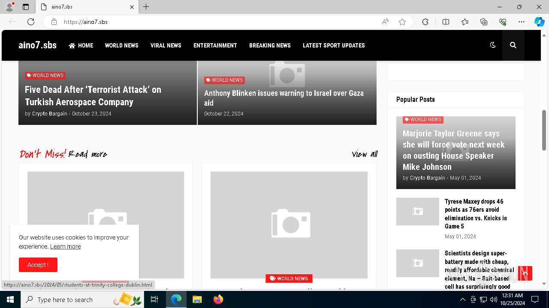
Task: Open Collections icon
Action: pos(484,22)
